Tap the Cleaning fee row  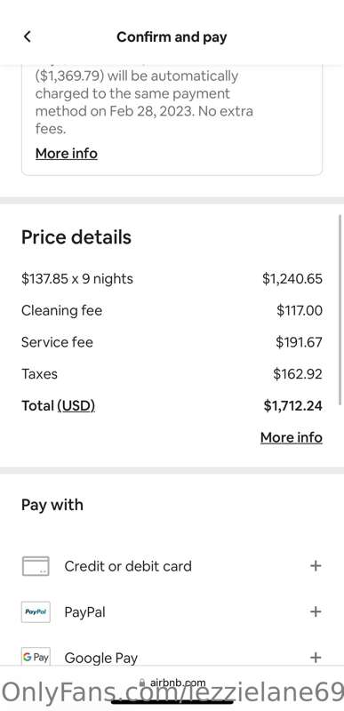point(172,310)
